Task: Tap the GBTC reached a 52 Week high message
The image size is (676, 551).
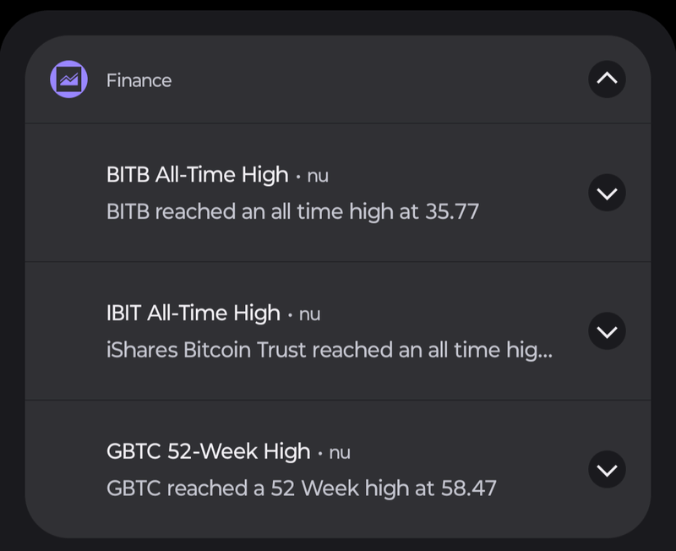Action: [x=301, y=488]
